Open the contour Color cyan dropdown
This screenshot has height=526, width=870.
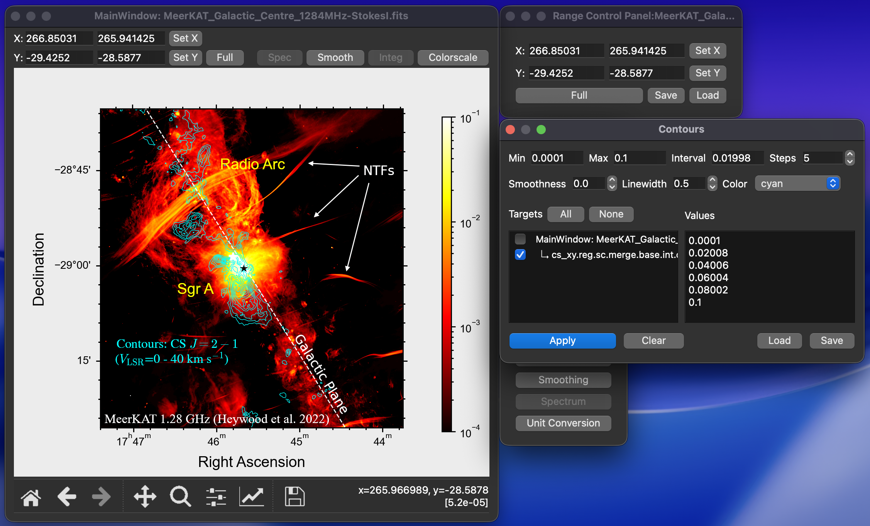tap(797, 184)
